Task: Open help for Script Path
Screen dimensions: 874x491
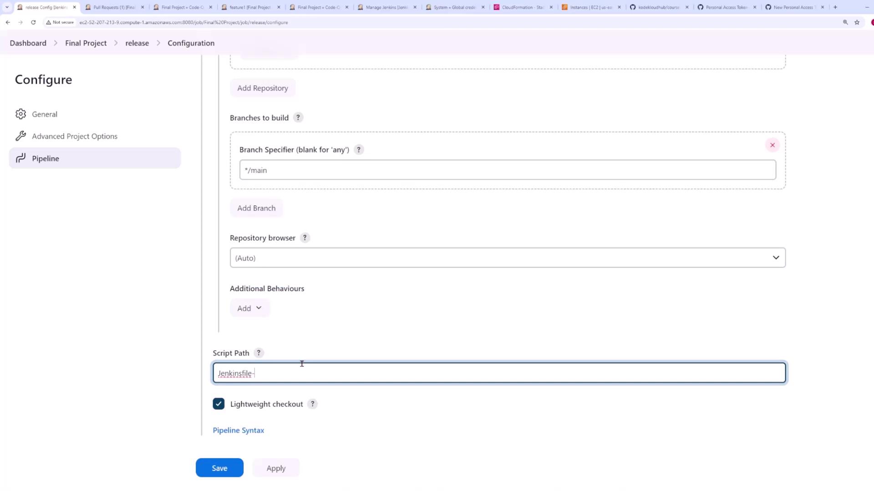Action: (x=259, y=353)
